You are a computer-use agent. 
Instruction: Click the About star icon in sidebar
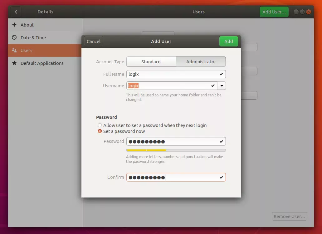(14, 25)
